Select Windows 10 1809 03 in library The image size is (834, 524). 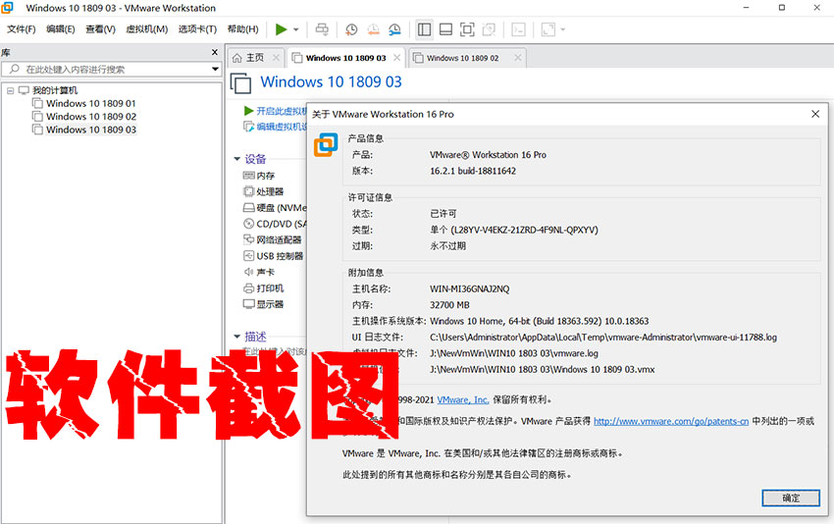[91, 130]
